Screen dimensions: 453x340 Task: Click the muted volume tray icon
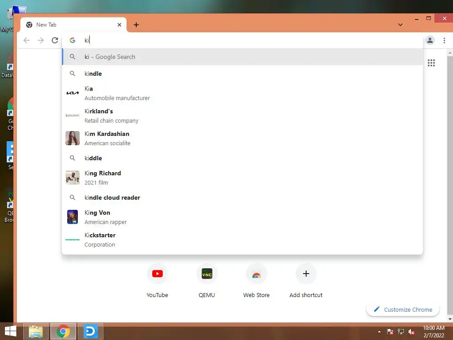411,332
